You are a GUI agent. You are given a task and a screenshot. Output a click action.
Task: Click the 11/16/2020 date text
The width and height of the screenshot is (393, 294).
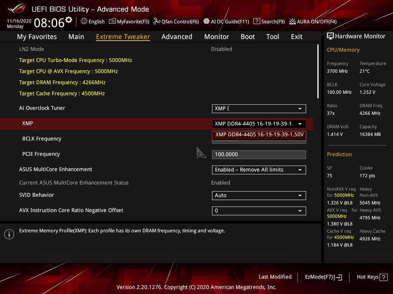pos(19,21)
